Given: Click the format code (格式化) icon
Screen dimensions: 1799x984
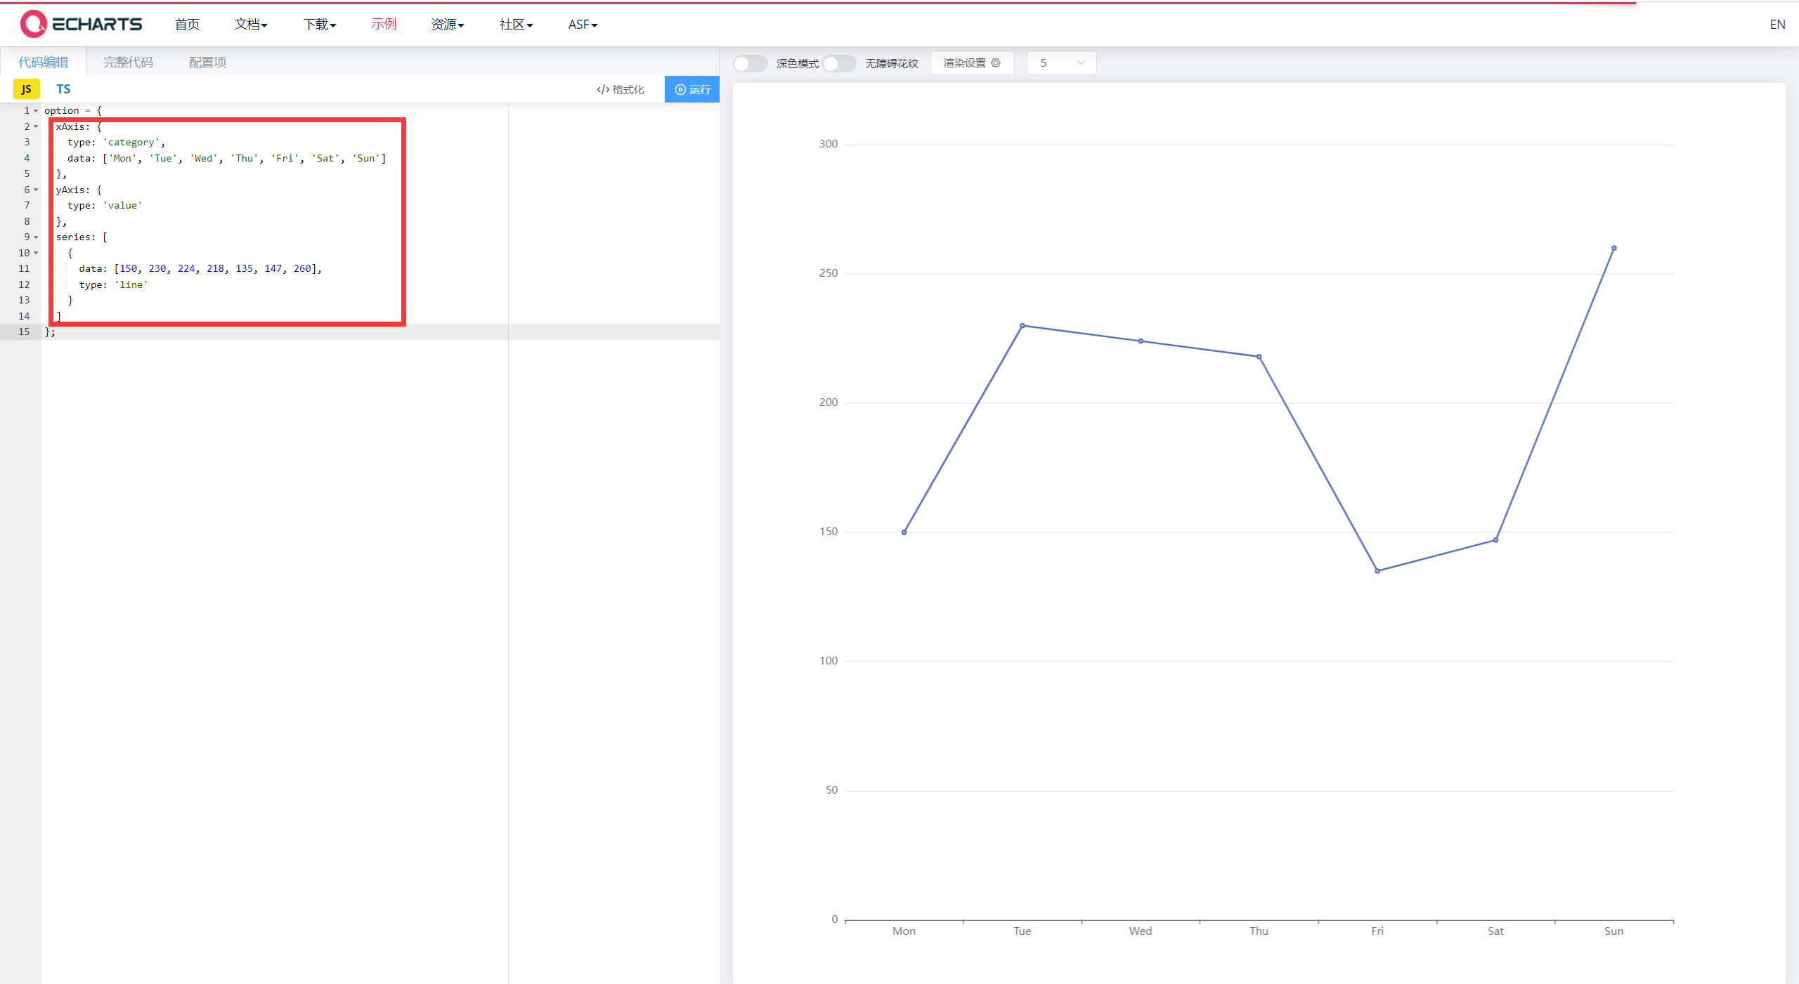Looking at the screenshot, I should (x=603, y=89).
